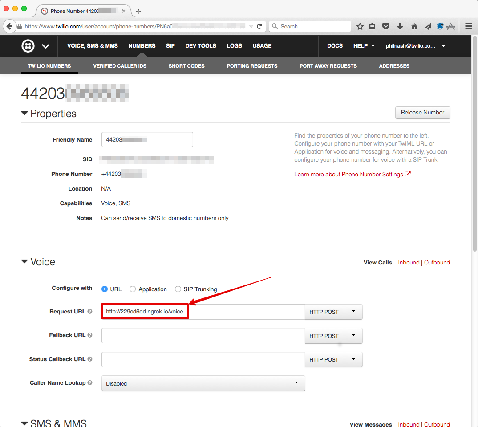Select the SIP Trunking radio option
Image resolution: width=478 pixels, height=427 pixels.
pyautogui.click(x=178, y=289)
